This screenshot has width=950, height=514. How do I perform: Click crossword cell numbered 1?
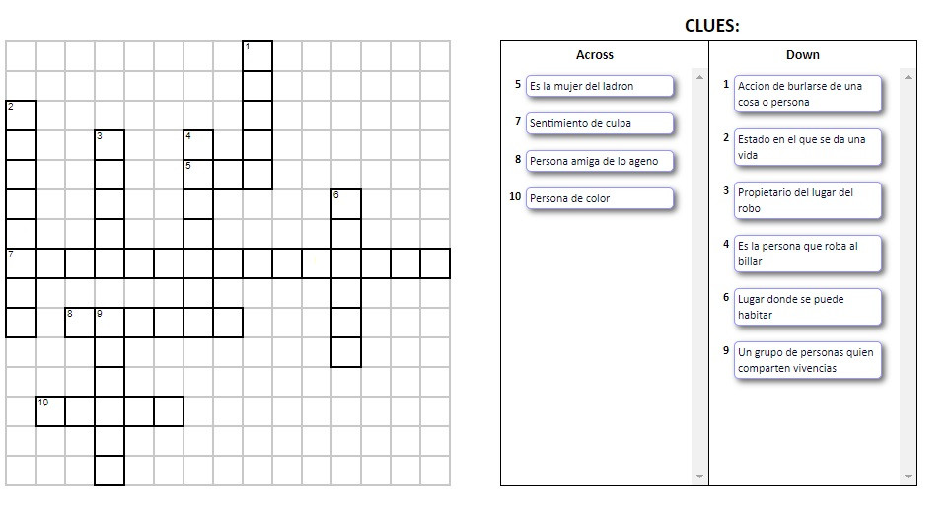[257, 56]
